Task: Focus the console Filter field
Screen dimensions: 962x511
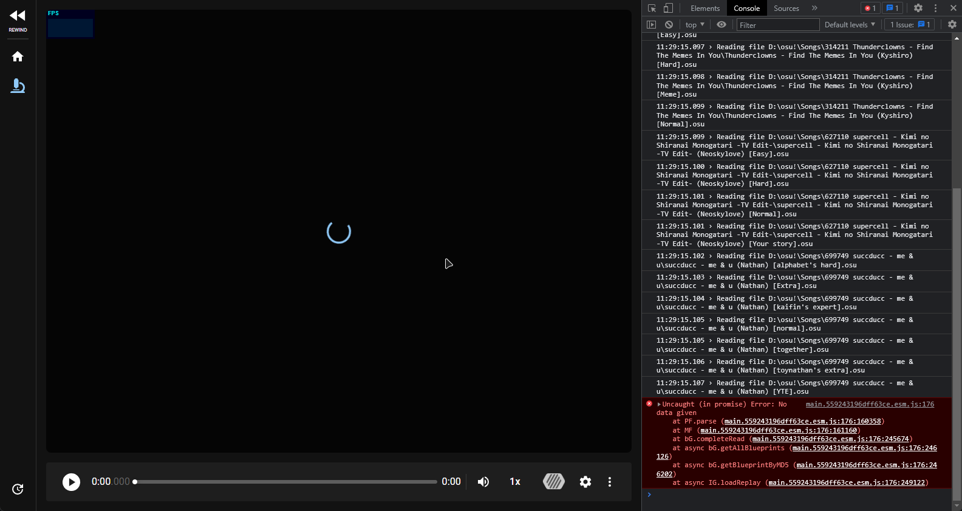Action: pos(778,25)
